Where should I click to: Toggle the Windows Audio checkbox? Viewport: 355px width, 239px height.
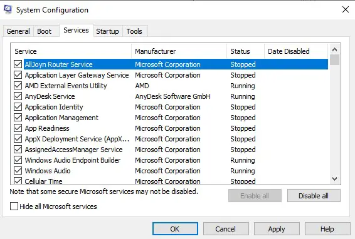pyautogui.click(x=18, y=171)
